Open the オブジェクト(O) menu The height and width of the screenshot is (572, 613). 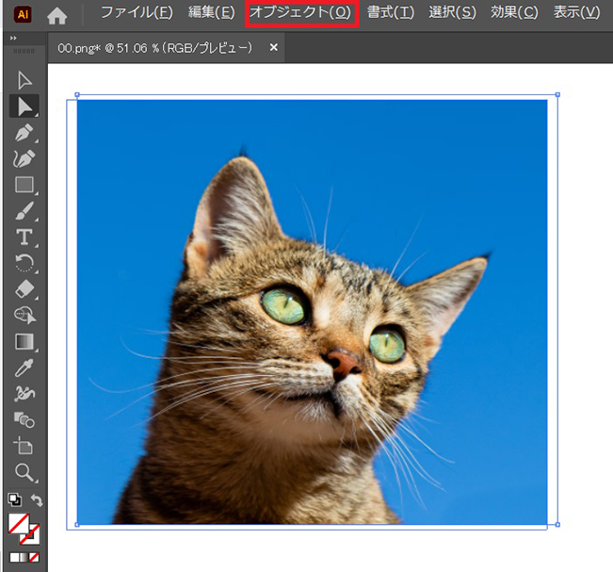coord(300,13)
